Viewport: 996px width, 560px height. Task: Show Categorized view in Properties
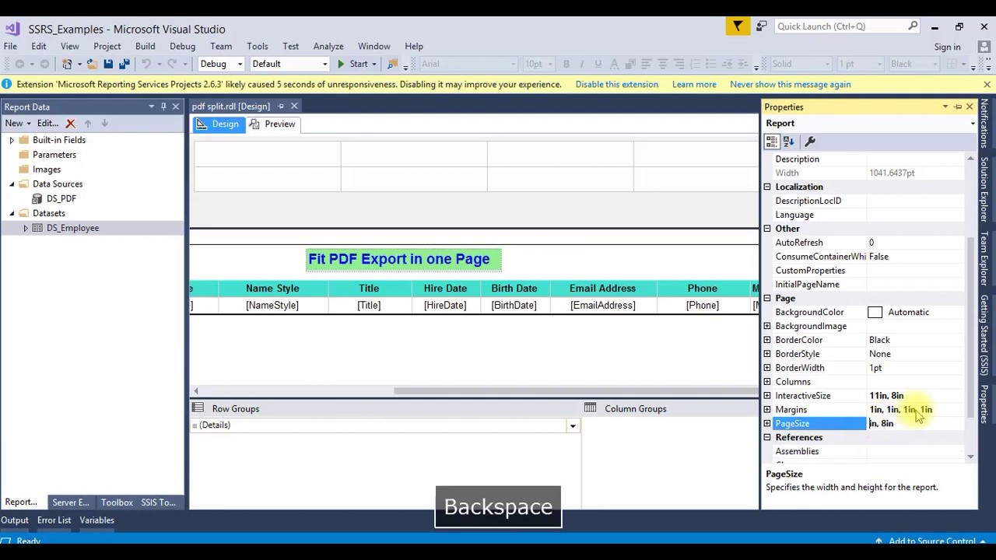click(x=771, y=142)
